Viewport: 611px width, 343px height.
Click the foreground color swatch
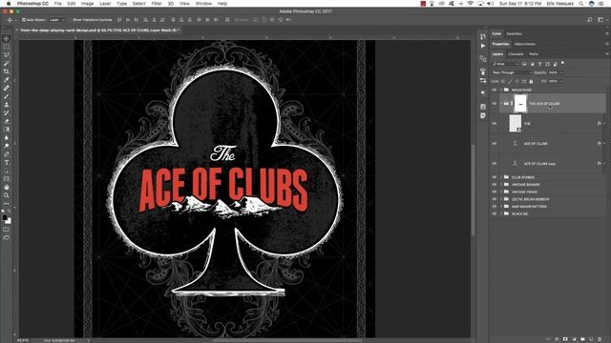coord(4,217)
